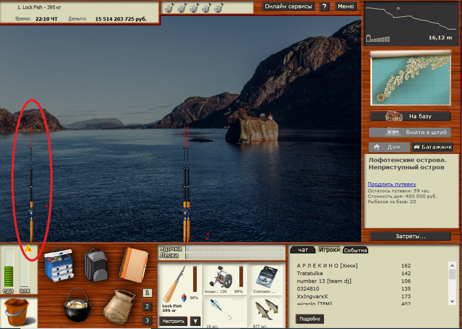Open the black backpack inventory

(96, 264)
